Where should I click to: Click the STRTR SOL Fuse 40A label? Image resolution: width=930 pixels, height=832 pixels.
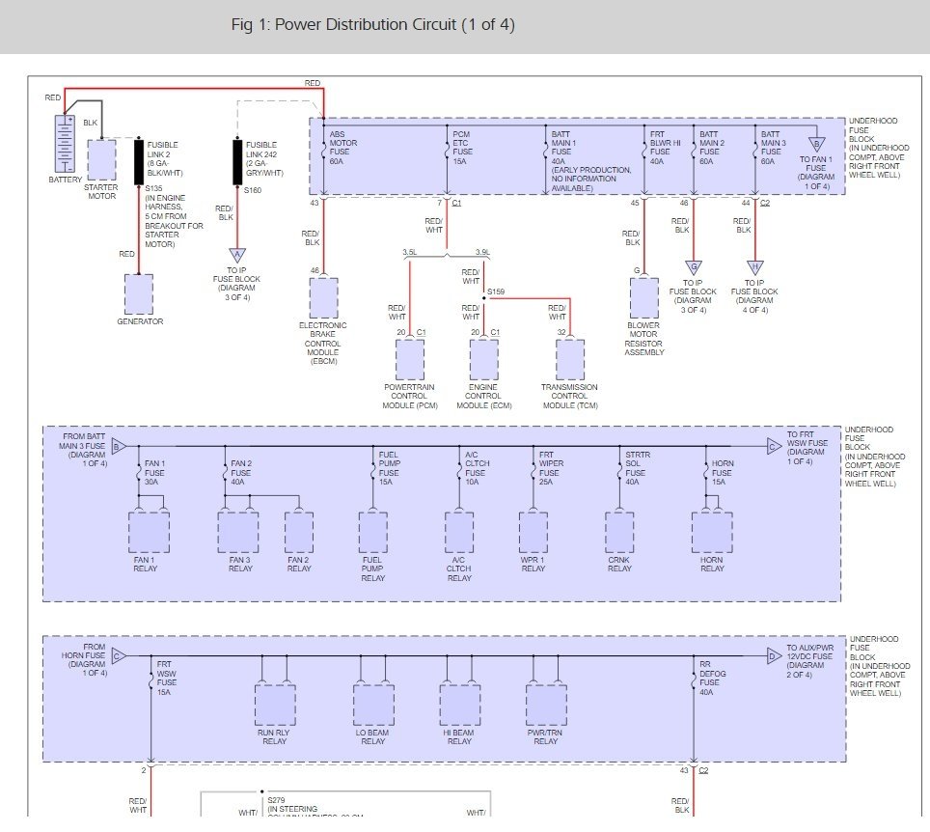(638, 468)
